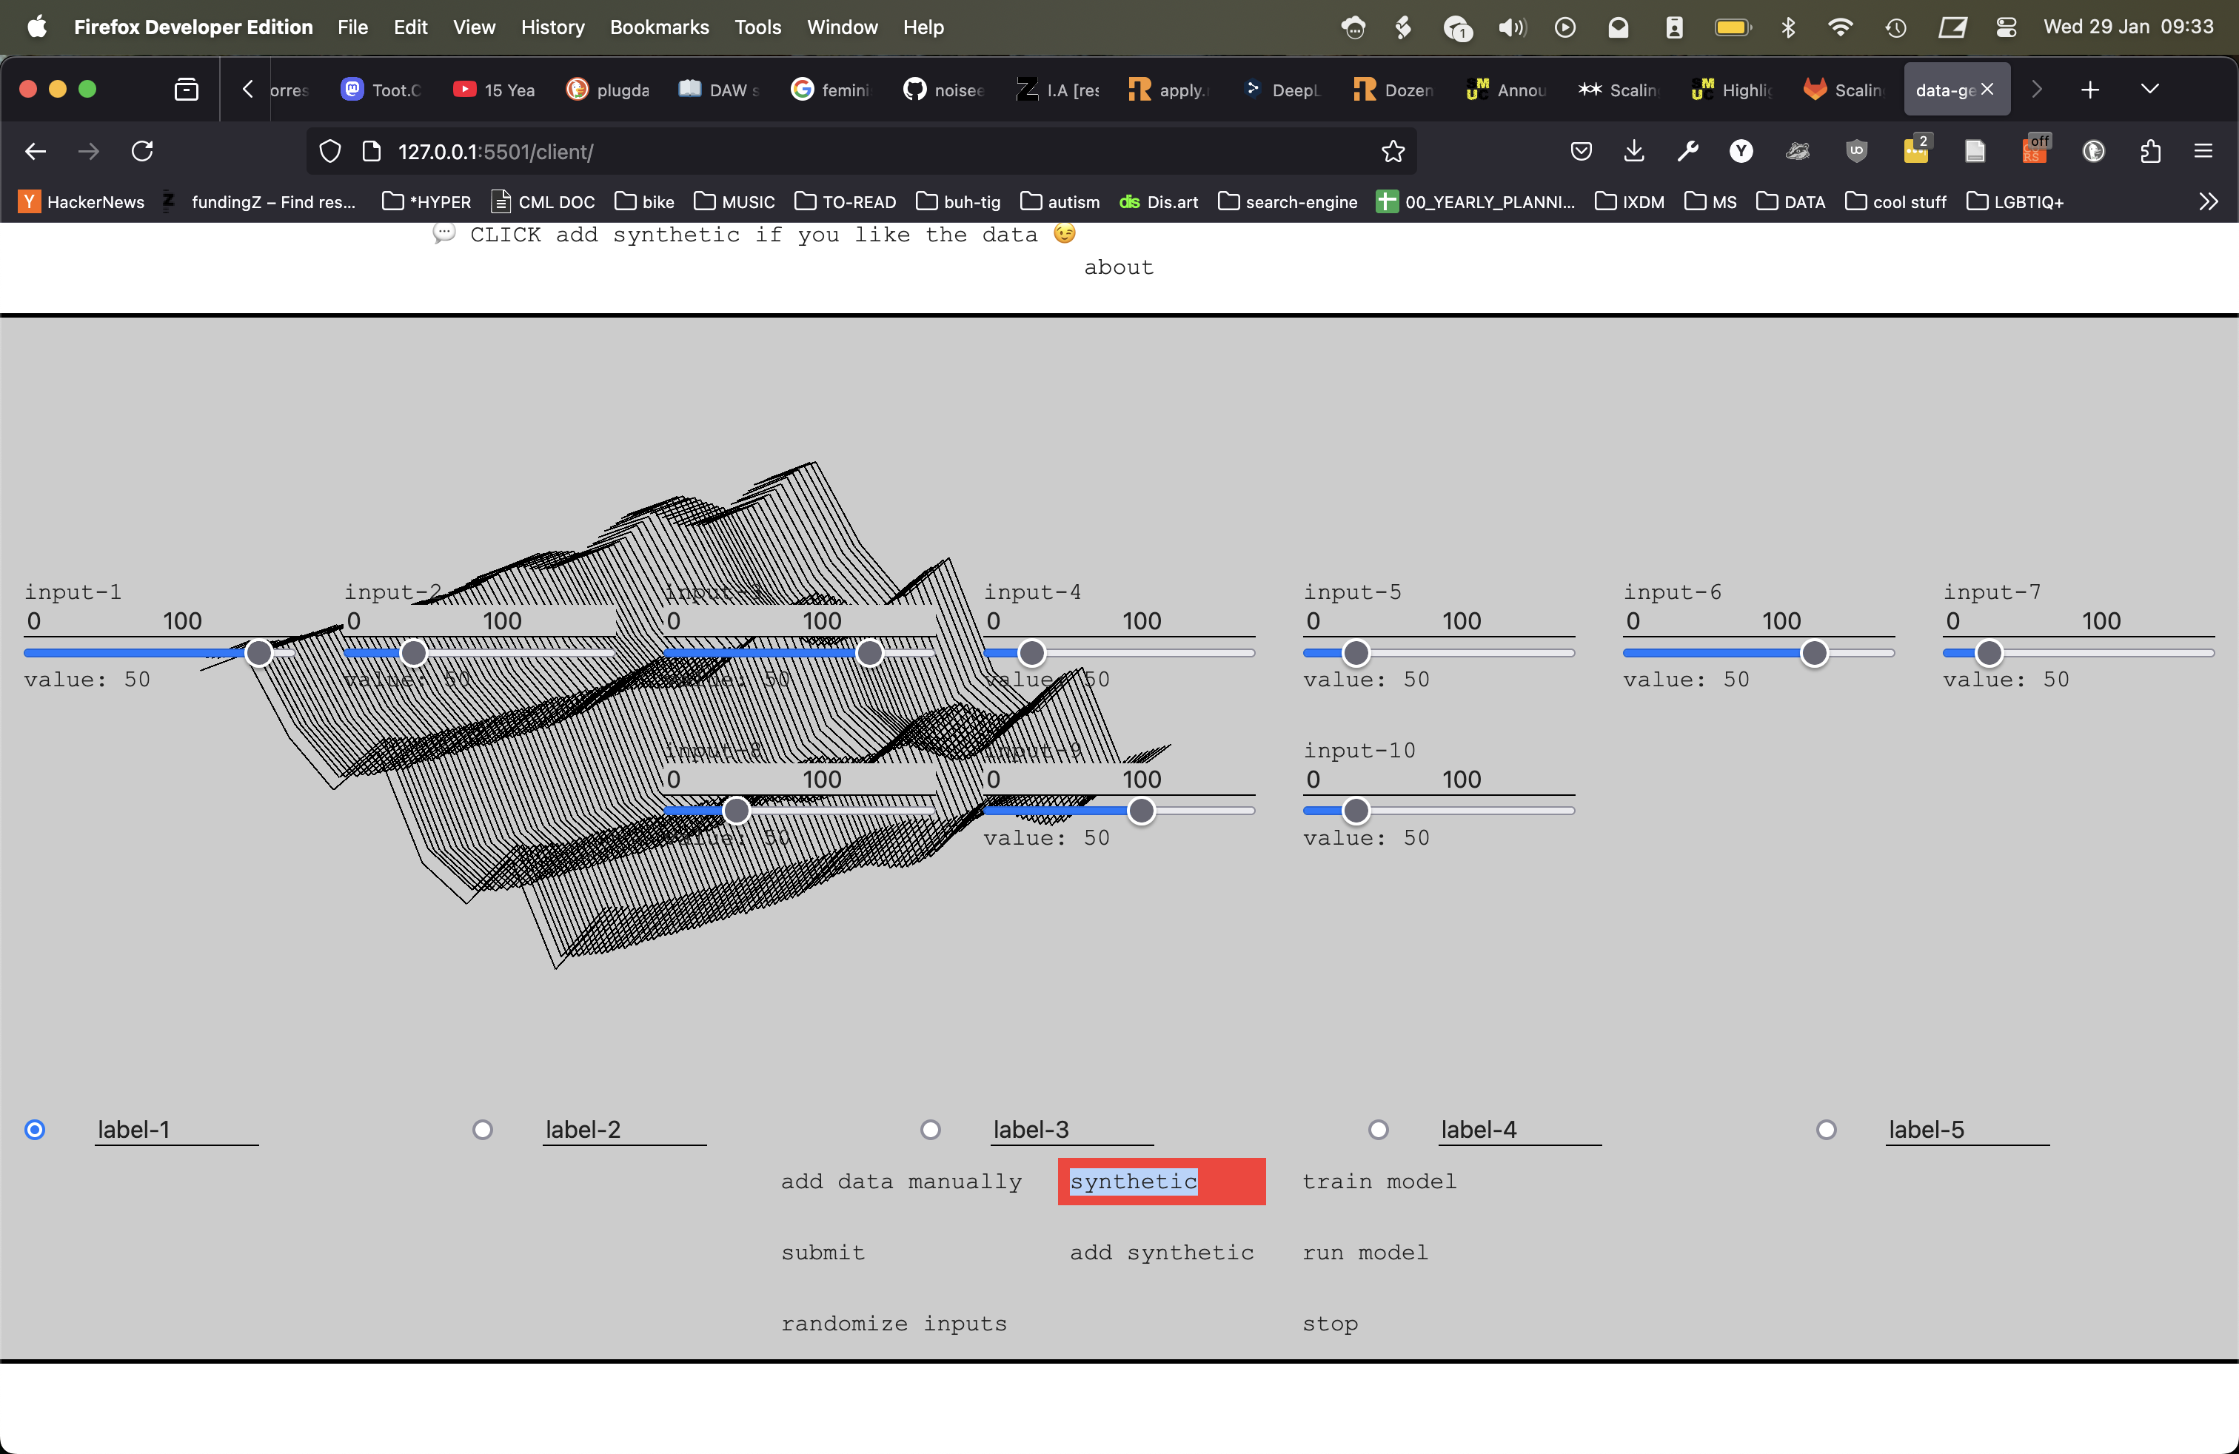The height and width of the screenshot is (1454, 2239).
Task: Open Firefox hamburger application menu
Action: (x=2203, y=152)
